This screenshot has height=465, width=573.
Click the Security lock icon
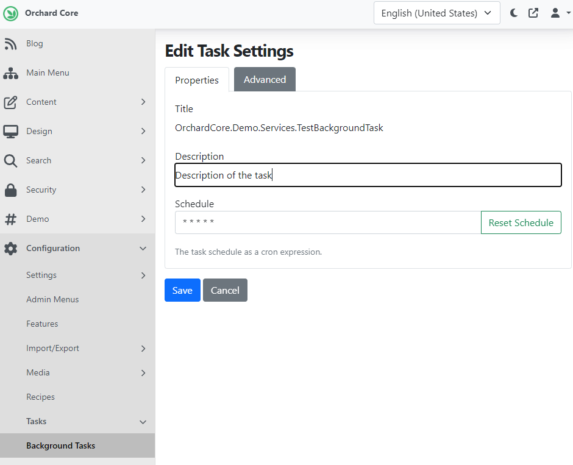coord(10,190)
